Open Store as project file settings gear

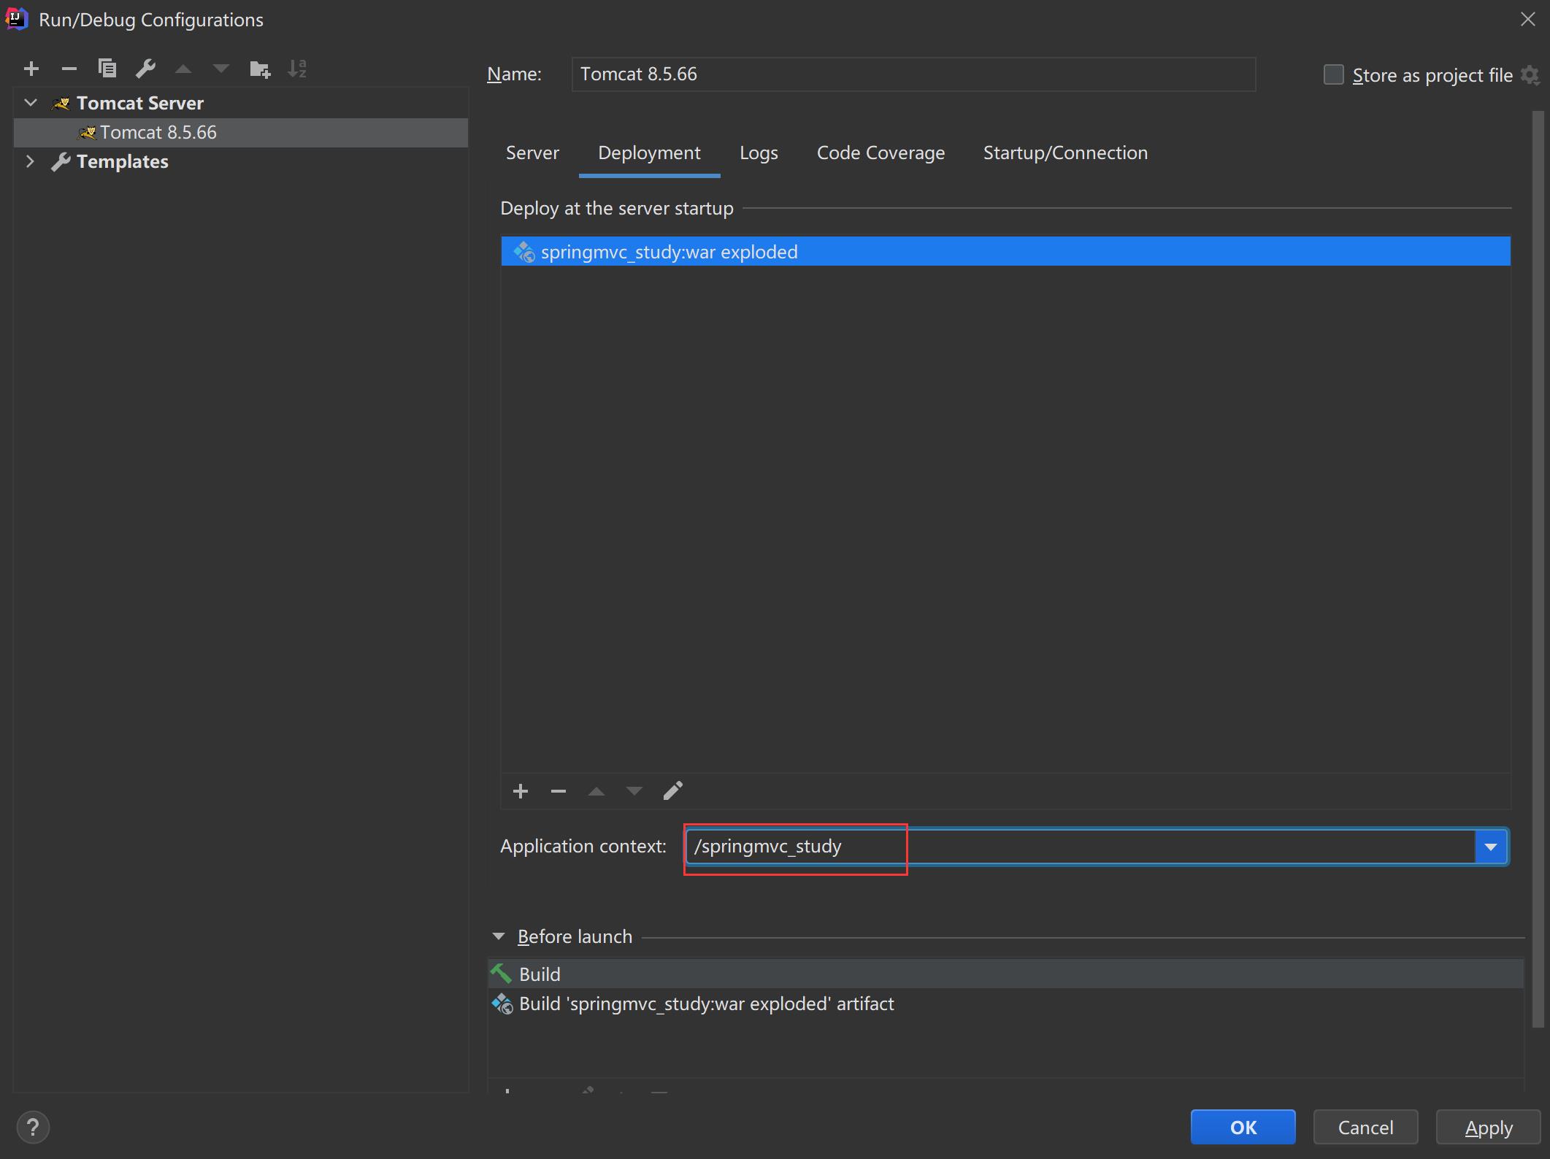[1530, 75]
